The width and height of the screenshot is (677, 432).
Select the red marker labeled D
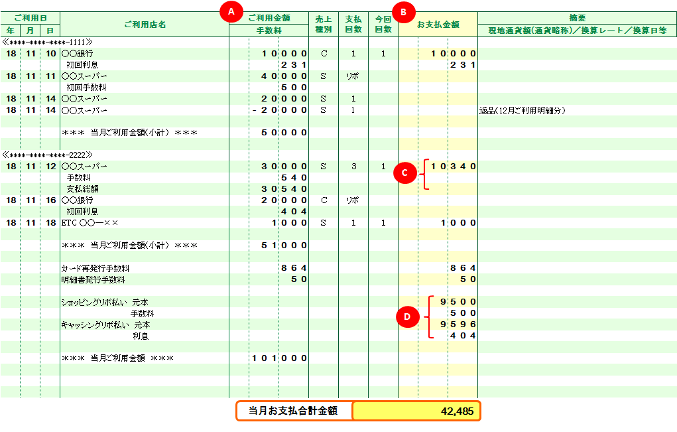tap(407, 317)
